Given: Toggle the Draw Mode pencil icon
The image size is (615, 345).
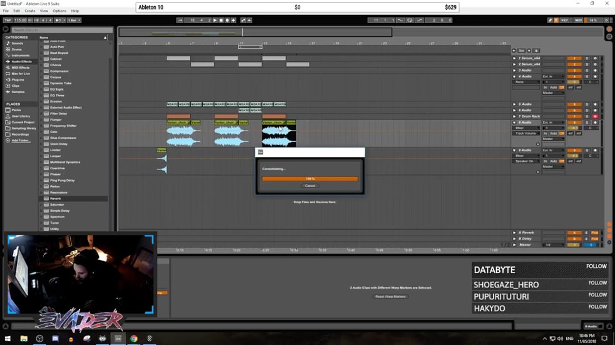Looking at the screenshot, I should [x=550, y=20].
